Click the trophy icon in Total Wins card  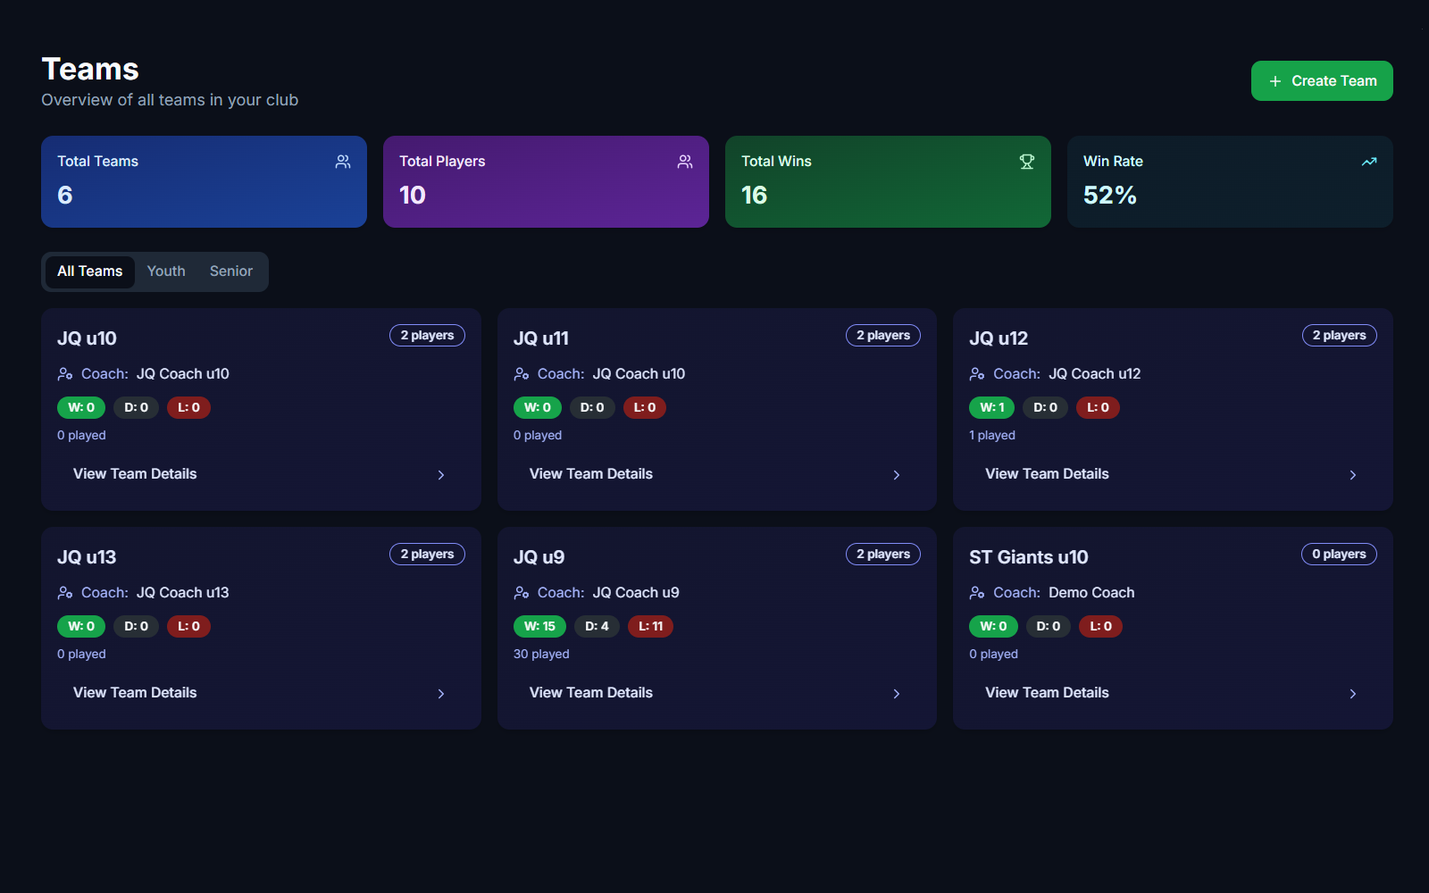[x=1027, y=162]
